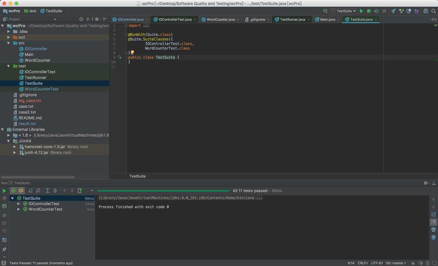Click the print console output icon
The height and width of the screenshot is (266, 438).
[x=433, y=230]
